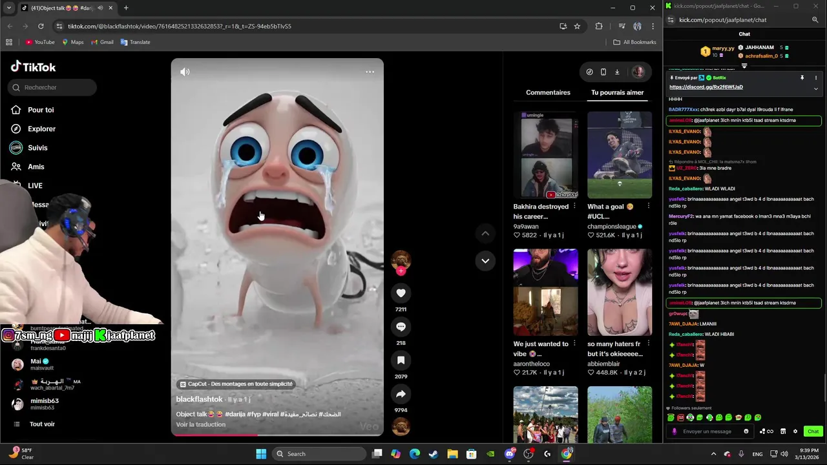This screenshot has width=827, height=465.
Task: Open the All Bookmarks folder
Action: [634, 42]
